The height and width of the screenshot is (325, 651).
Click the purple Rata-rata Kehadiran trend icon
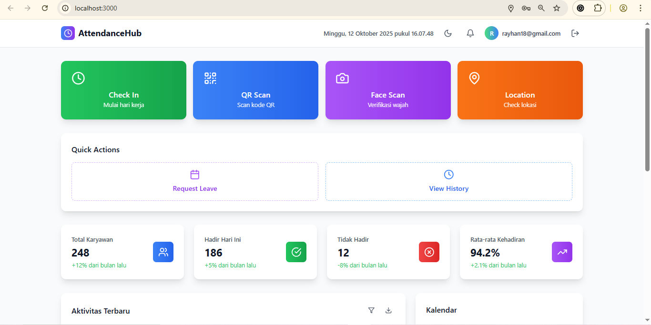pos(562,252)
